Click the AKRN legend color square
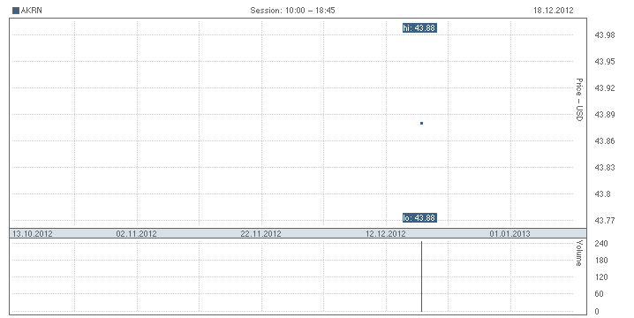The image size is (634, 318). 16,11
